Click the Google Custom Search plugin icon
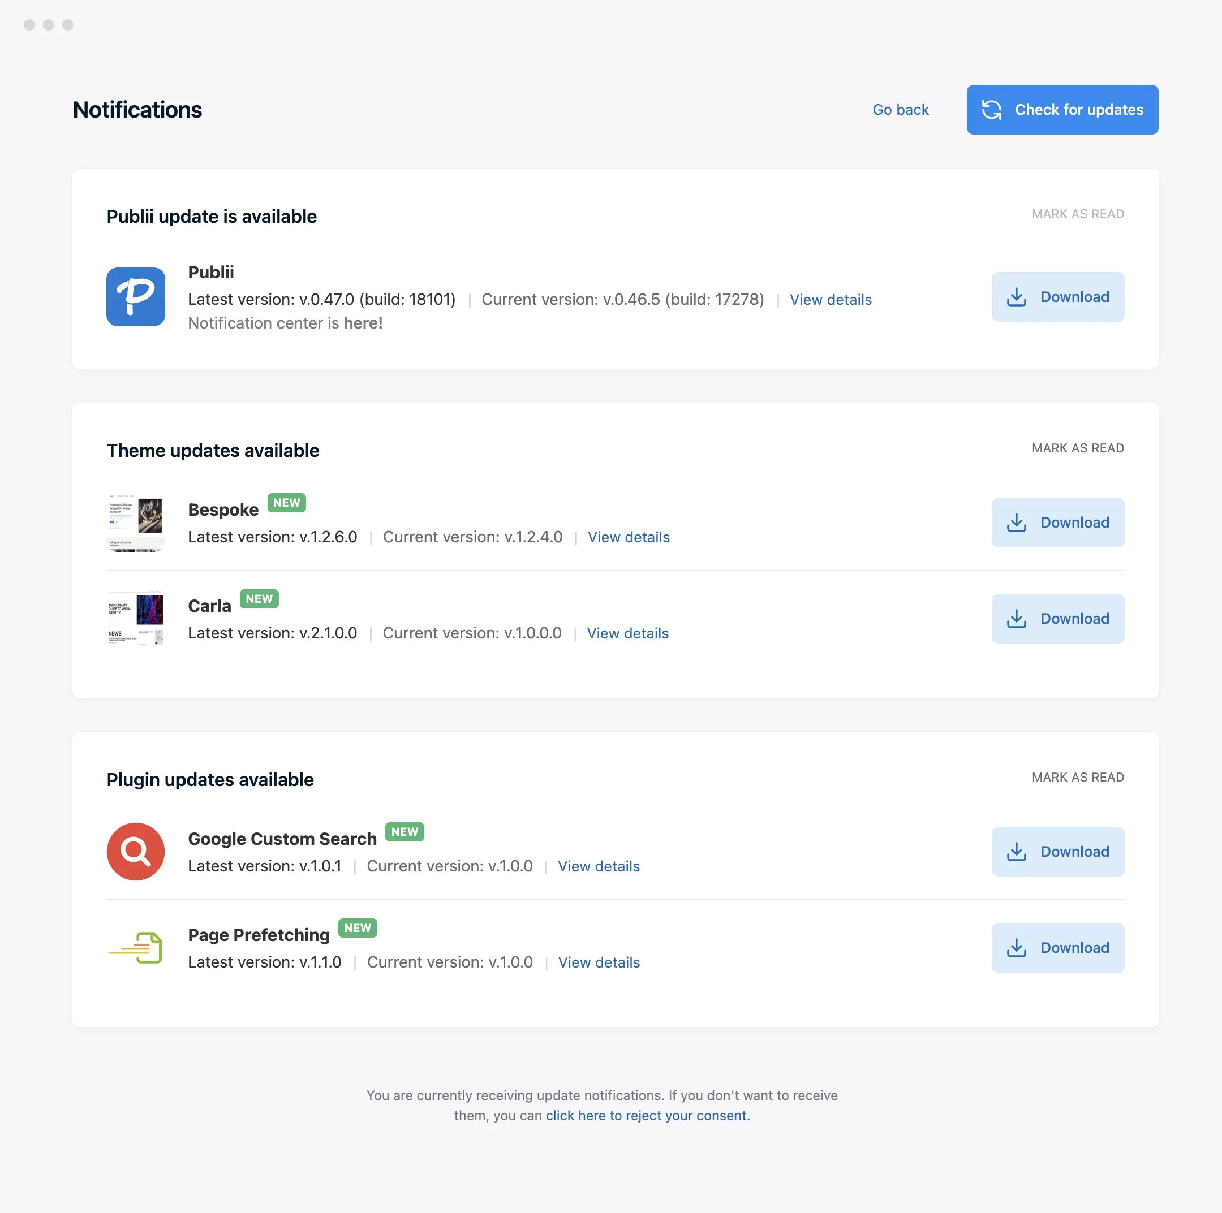Viewport: 1222px width, 1213px height. click(135, 851)
